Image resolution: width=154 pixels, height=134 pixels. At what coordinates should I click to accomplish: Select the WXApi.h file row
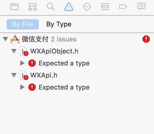tap(77, 75)
